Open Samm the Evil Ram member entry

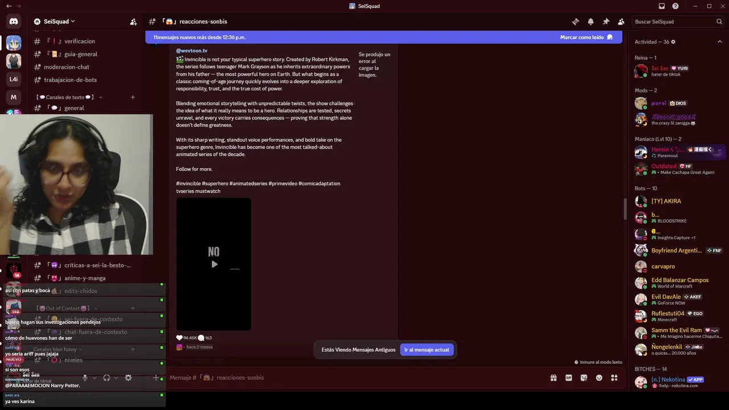[679, 333]
